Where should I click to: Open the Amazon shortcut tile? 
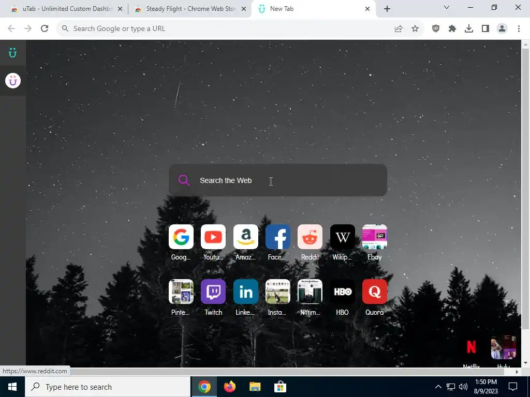(246, 237)
